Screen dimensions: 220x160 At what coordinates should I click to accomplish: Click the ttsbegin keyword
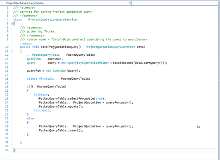[x=41, y=94]
